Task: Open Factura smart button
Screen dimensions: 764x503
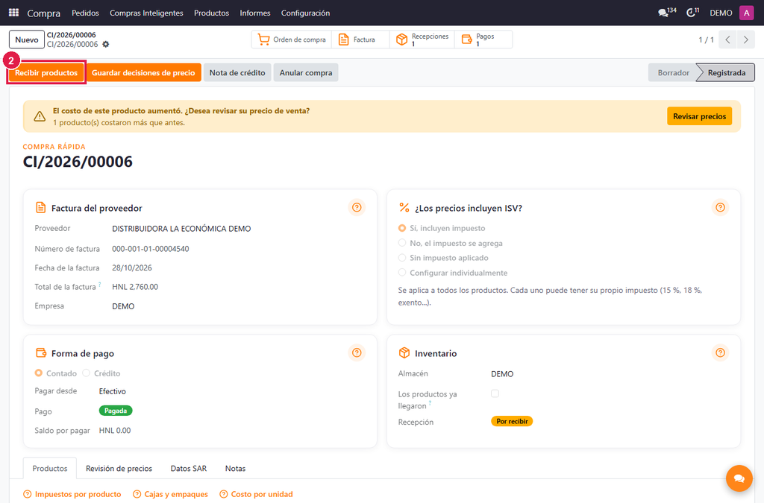Action: coord(360,39)
